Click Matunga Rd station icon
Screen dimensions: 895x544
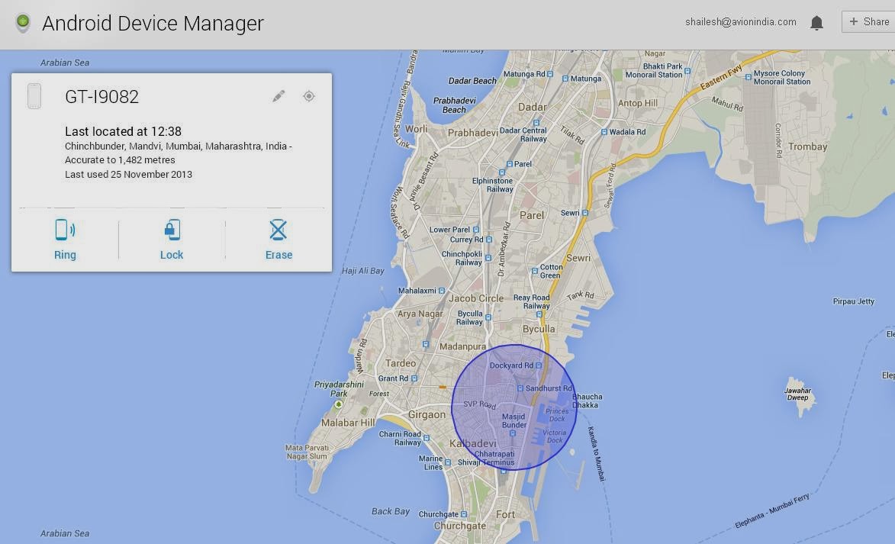pyautogui.click(x=549, y=74)
